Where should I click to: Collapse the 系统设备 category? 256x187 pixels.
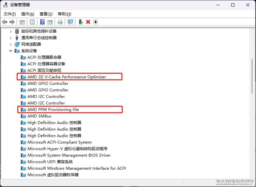point(11,51)
